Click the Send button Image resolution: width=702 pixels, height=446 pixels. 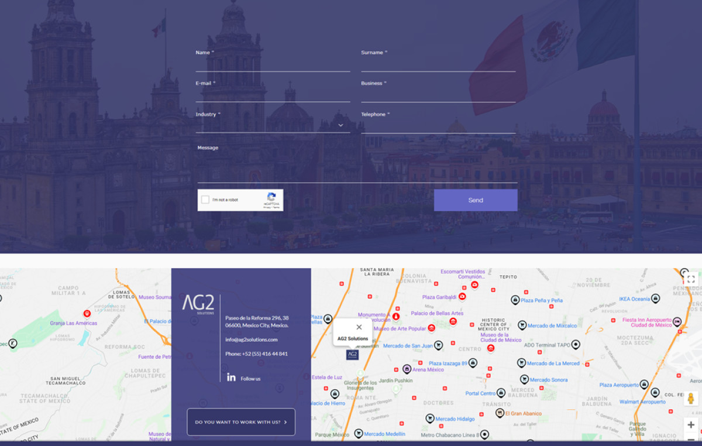[x=476, y=200]
